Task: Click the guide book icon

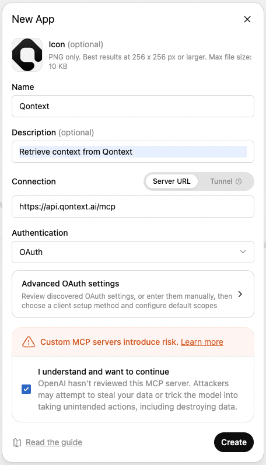Action: [x=17, y=443]
